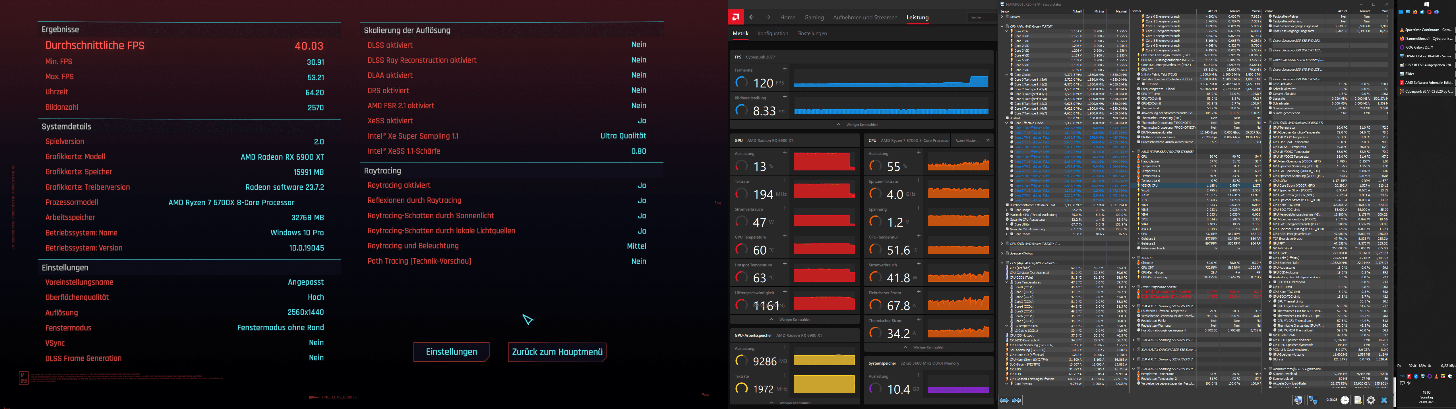Click Einstellungen button in Cyberpunk results
Viewport: 1456px width, 409px height.
coord(451,351)
